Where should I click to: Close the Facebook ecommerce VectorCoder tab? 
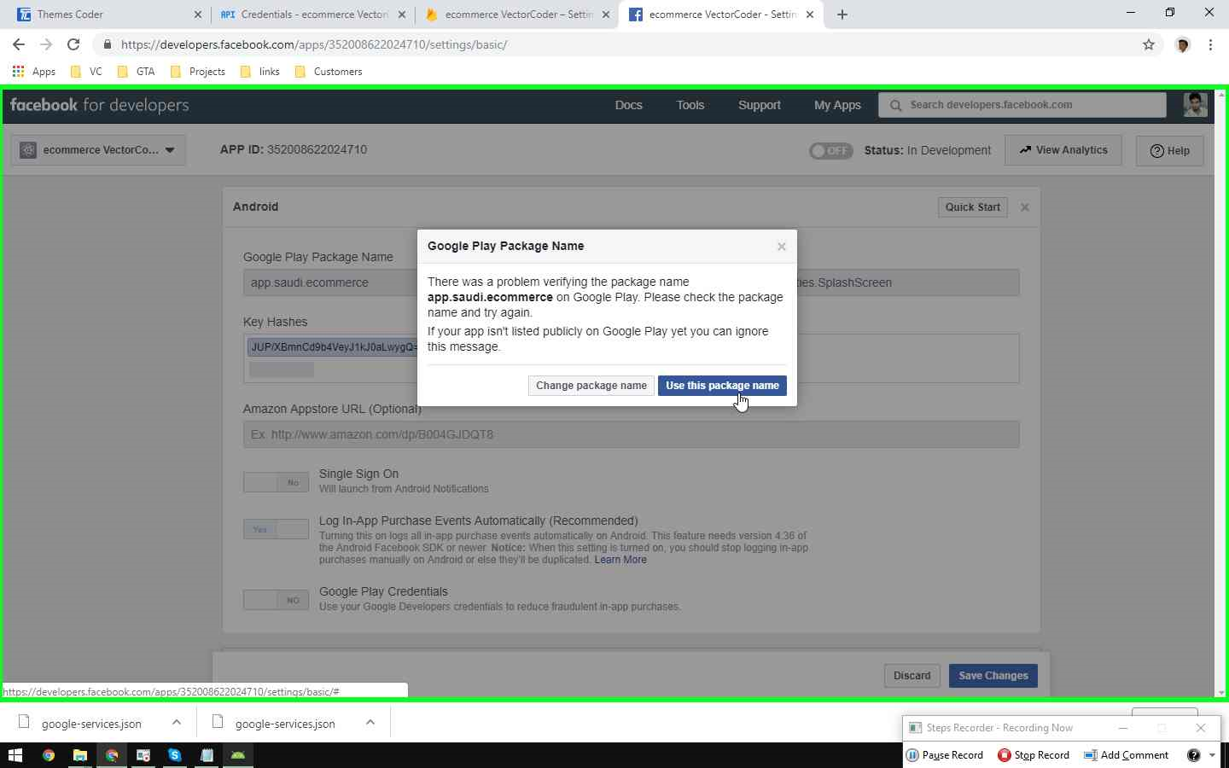810,15
